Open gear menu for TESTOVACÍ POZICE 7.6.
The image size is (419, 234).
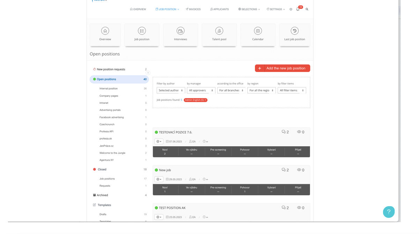(x=159, y=141)
